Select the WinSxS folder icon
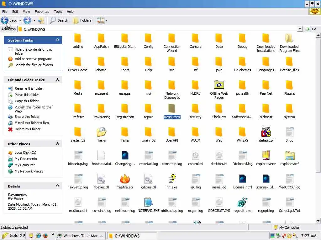321x240 pixels. coord(242,132)
